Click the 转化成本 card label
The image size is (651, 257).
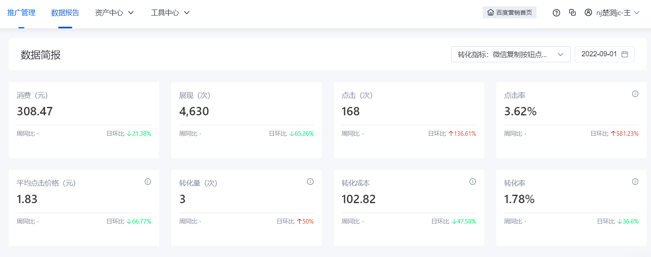pos(356,183)
